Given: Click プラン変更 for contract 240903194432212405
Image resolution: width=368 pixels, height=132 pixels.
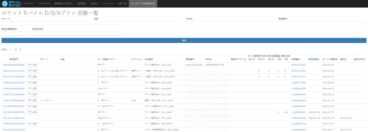Looking at the screenshot, I should [x=32, y=82].
